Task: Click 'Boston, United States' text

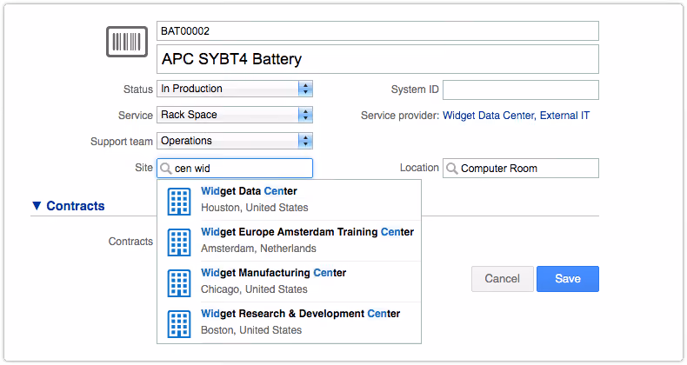Action: coord(251,330)
